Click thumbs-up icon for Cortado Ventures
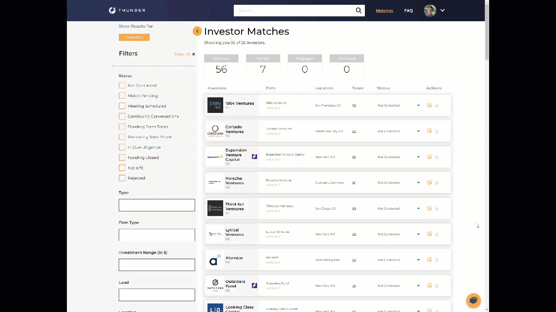This screenshot has height=312, width=556. (437, 131)
